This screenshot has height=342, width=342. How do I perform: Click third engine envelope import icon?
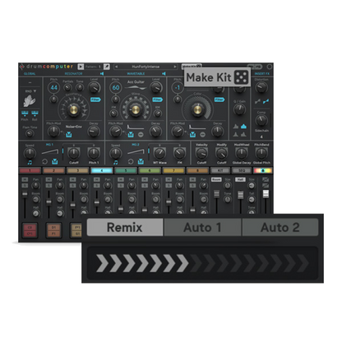click(192, 134)
